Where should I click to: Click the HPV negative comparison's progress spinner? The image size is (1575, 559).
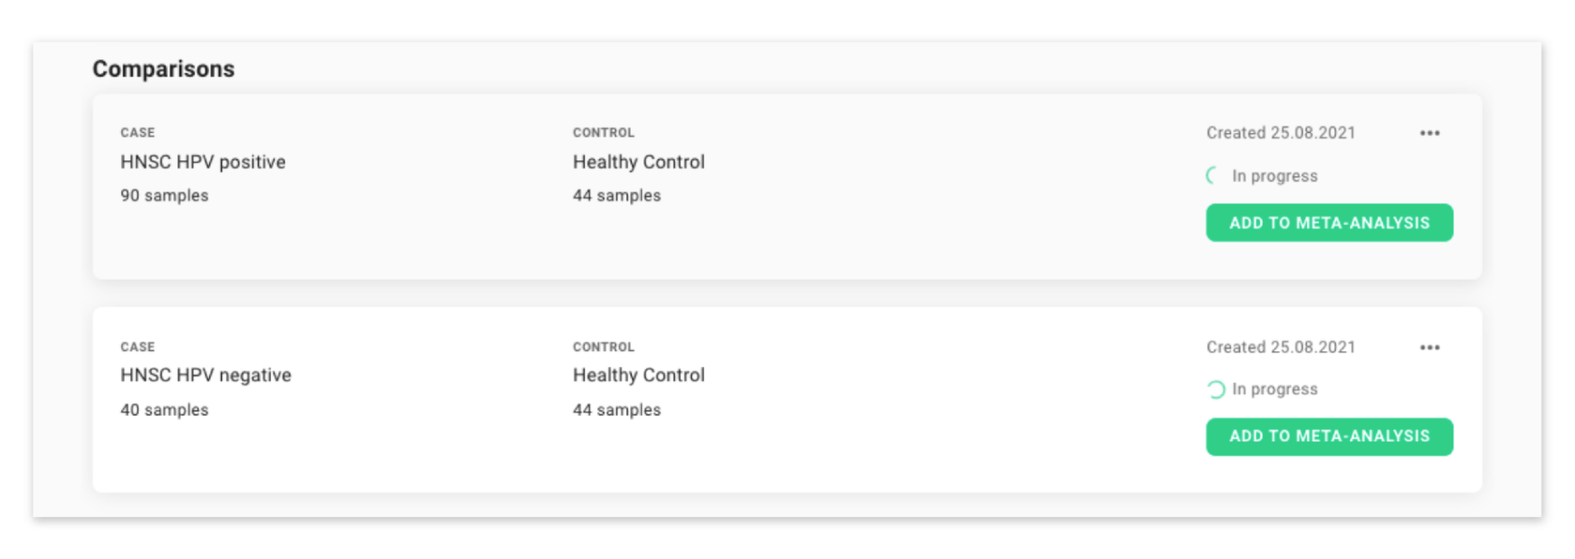1216,390
